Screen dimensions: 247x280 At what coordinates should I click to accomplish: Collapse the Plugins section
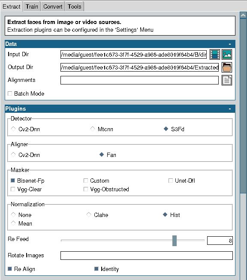point(230,108)
